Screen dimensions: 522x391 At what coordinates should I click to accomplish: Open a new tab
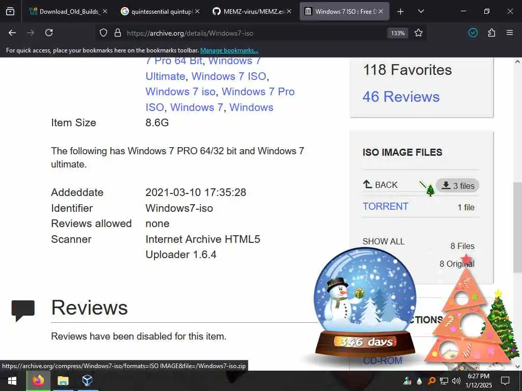pos(401,12)
